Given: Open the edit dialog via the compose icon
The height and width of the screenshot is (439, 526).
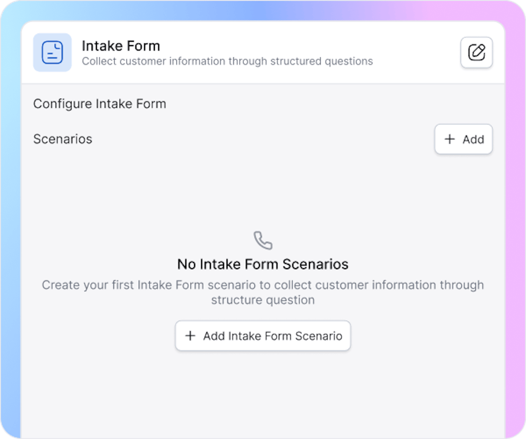Looking at the screenshot, I should (x=476, y=52).
